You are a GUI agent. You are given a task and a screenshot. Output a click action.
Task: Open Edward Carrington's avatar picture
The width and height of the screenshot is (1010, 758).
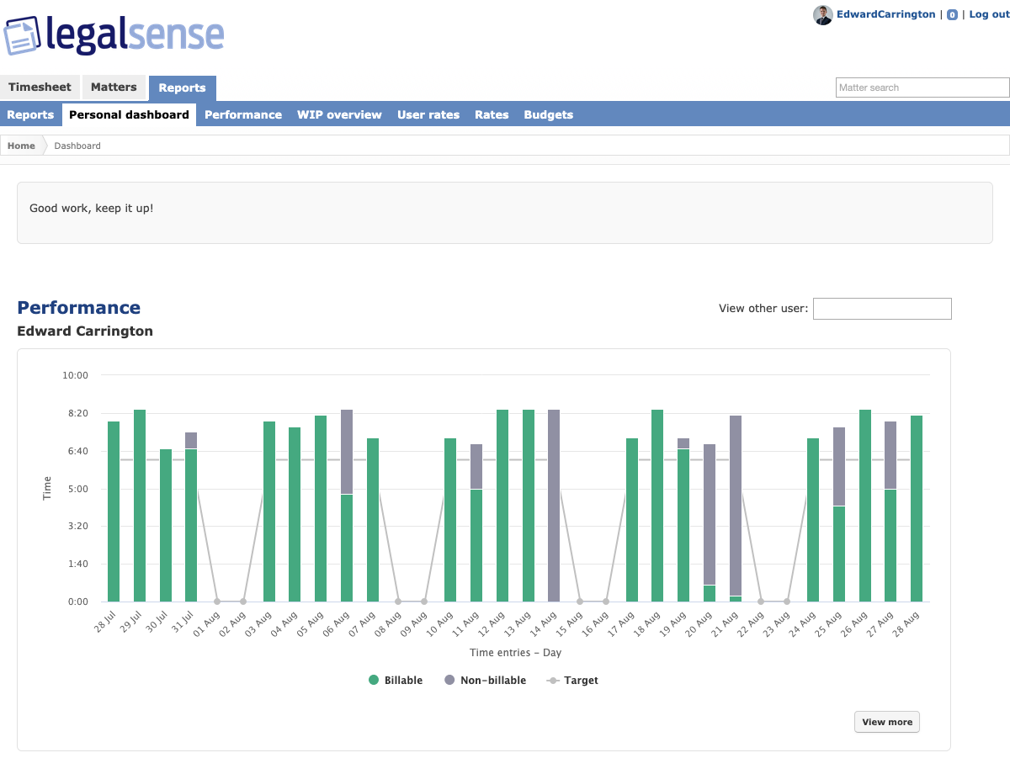coord(822,14)
